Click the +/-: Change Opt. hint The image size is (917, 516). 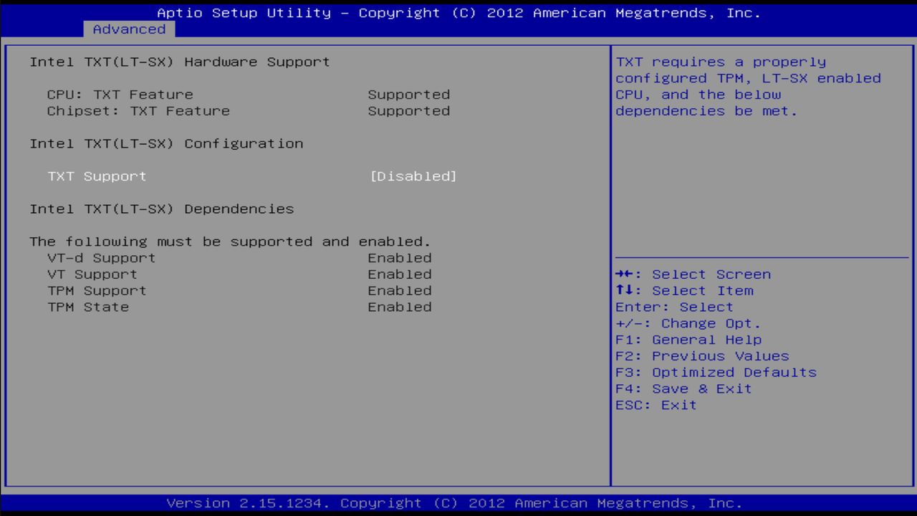[688, 324]
